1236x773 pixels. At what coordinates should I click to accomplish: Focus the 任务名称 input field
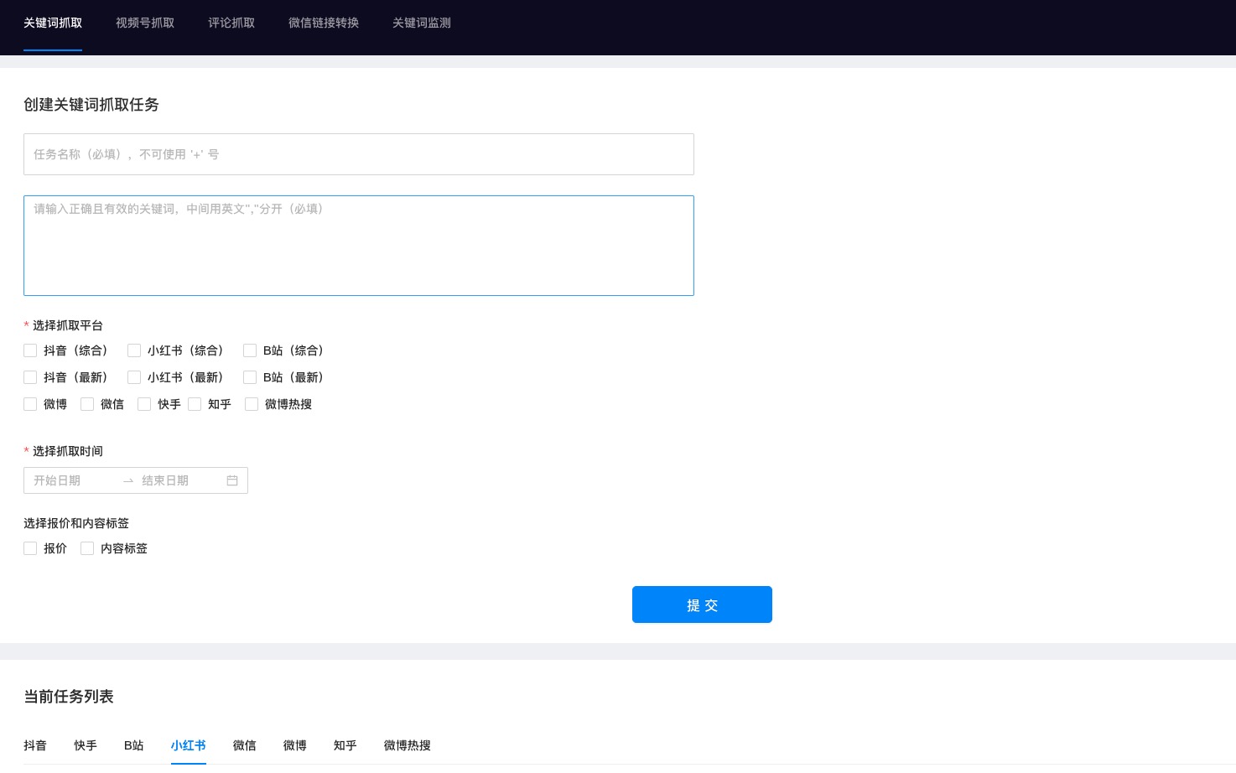[359, 154]
